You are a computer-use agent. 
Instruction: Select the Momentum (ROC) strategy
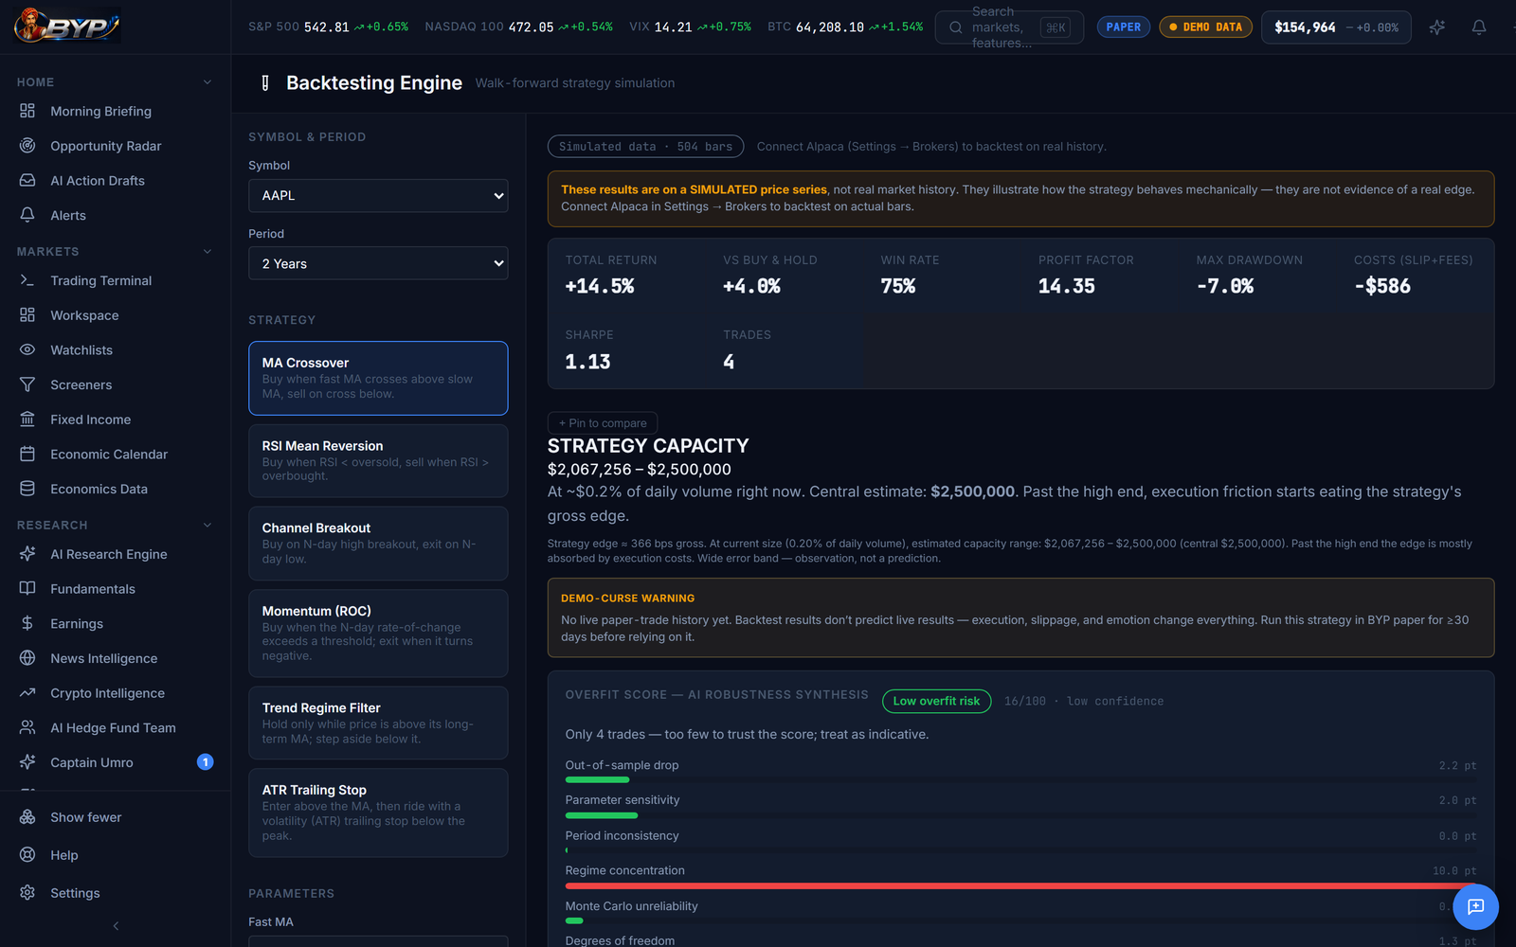coord(378,634)
